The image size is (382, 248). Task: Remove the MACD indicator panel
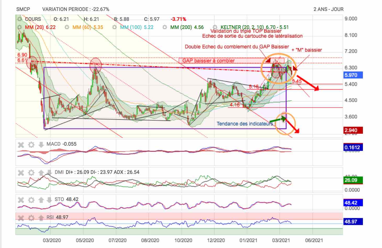pyautogui.click(x=21, y=144)
